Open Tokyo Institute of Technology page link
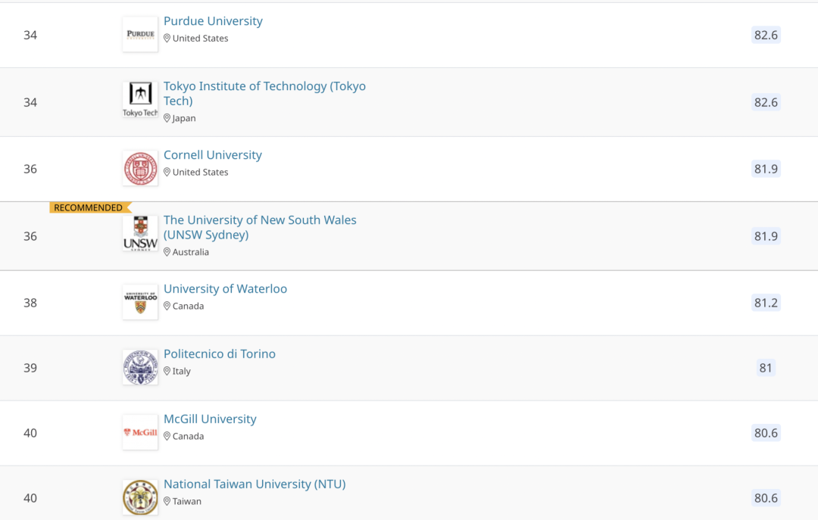818x520 pixels. (264, 86)
